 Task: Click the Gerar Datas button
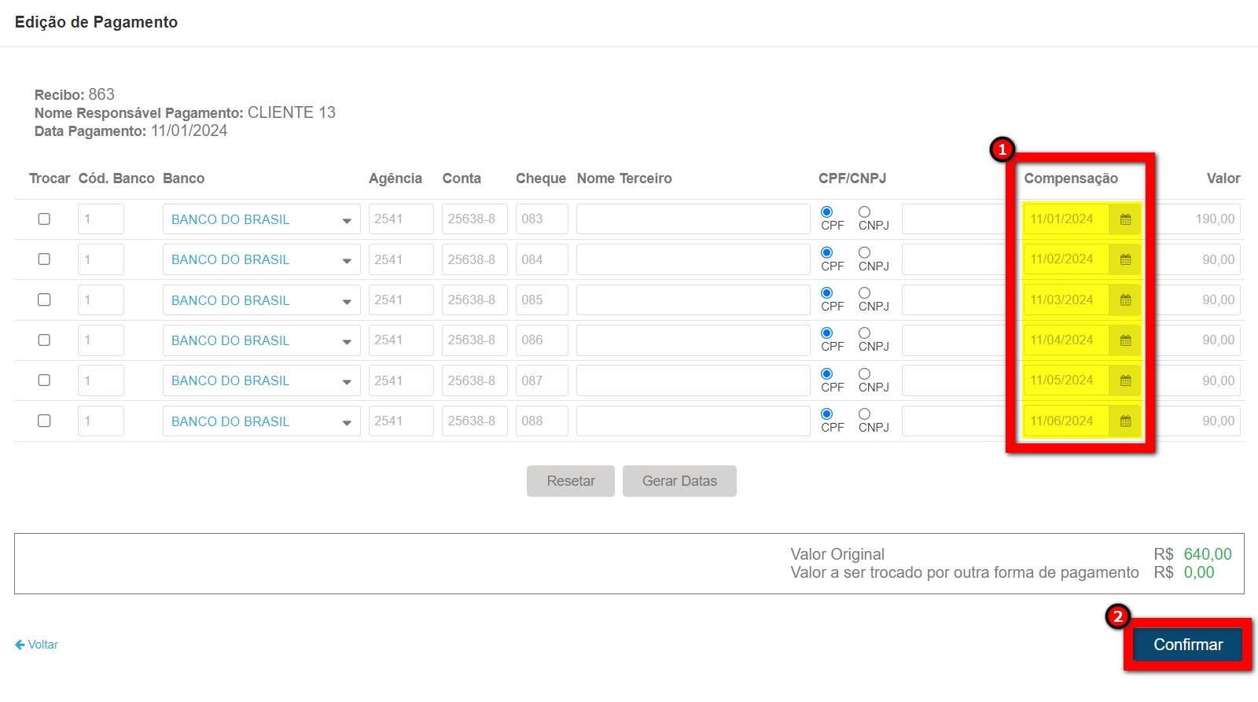pos(679,481)
